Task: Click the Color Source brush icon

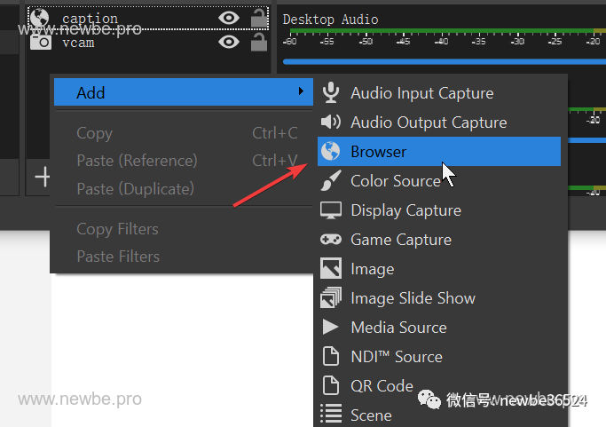Action: pyautogui.click(x=331, y=180)
